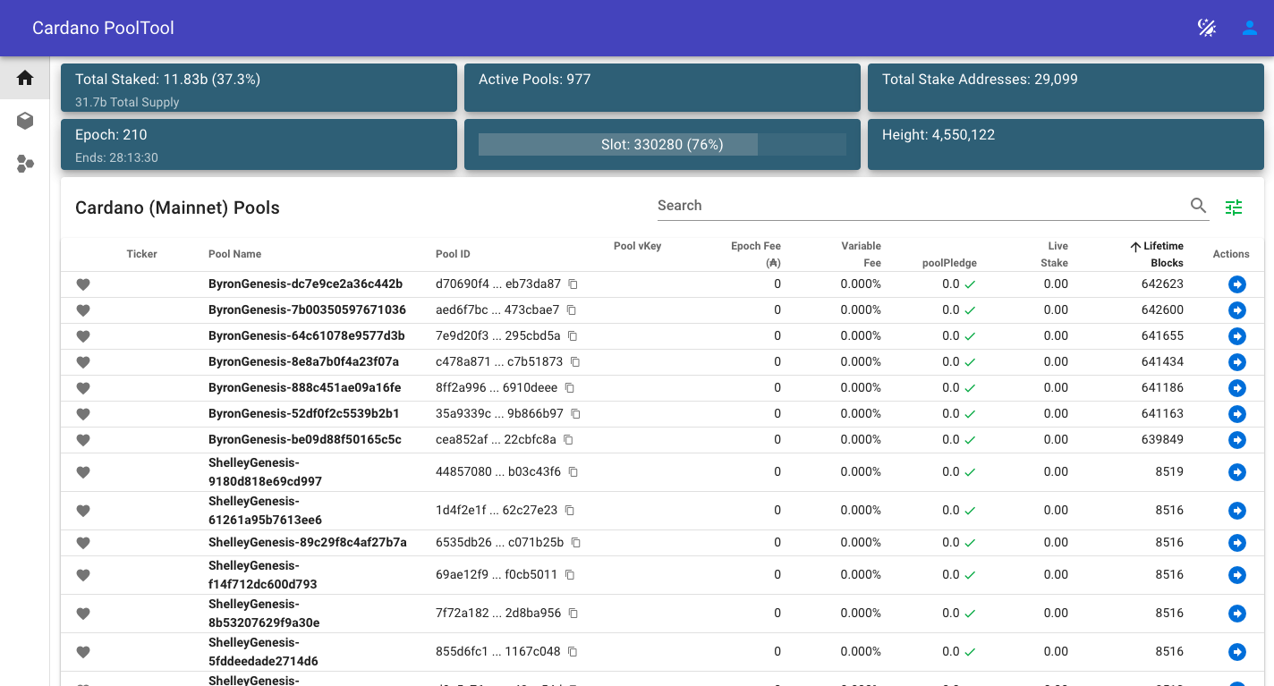This screenshot has width=1274, height=686.
Task: Favorite pool ByronGenesis-52df0f2c5539b2b1 with heart
Action: [x=83, y=415]
